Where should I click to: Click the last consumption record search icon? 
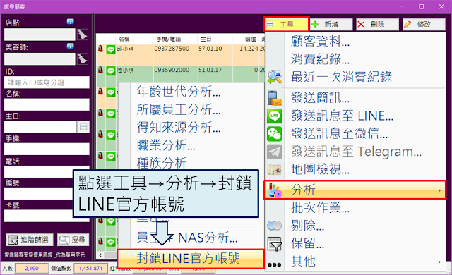(x=275, y=77)
